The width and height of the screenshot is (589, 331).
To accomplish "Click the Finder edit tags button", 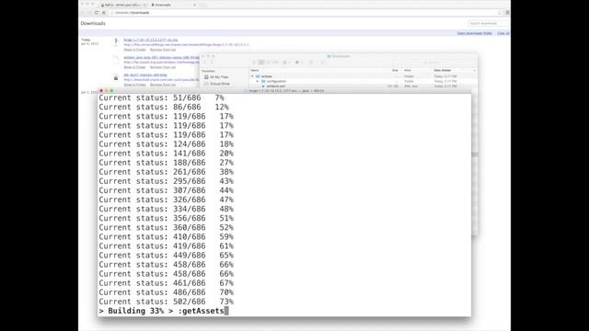I will (x=323, y=63).
